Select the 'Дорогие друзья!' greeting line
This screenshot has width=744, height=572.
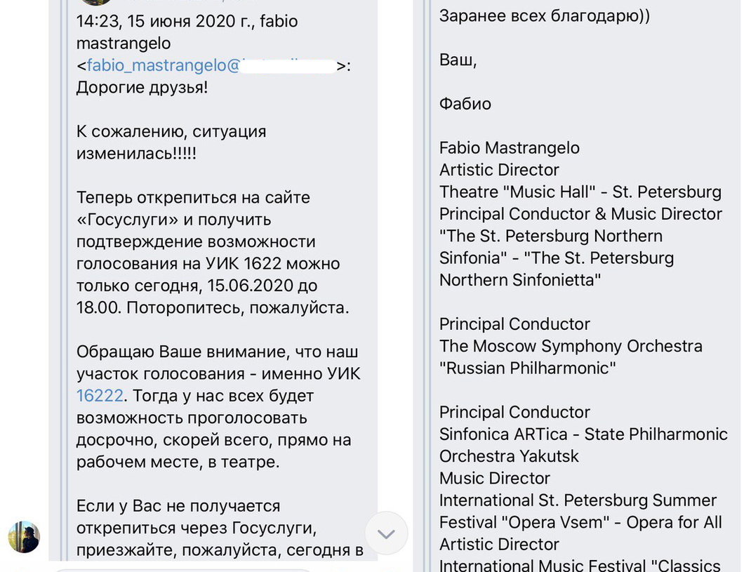click(x=142, y=87)
